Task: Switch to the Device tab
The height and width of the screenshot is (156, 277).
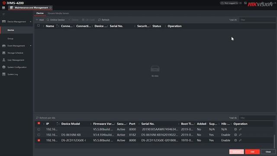Action: [40, 13]
